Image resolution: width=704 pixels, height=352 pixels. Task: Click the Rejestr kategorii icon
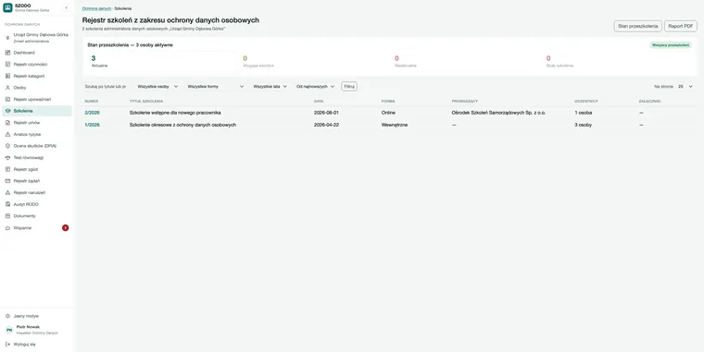(7, 76)
